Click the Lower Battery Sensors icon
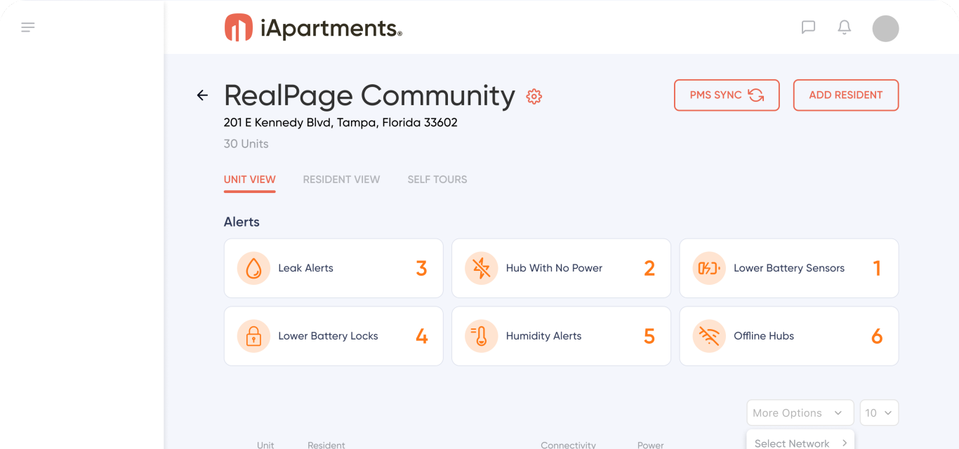This screenshot has height=449, width=959. pyautogui.click(x=709, y=268)
